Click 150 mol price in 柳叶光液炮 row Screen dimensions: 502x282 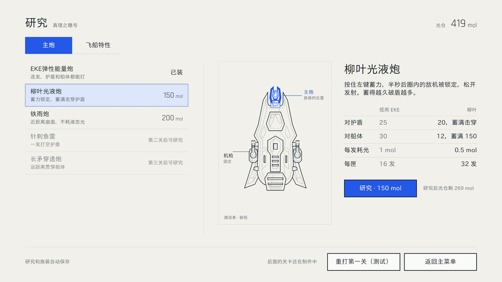pyautogui.click(x=173, y=95)
